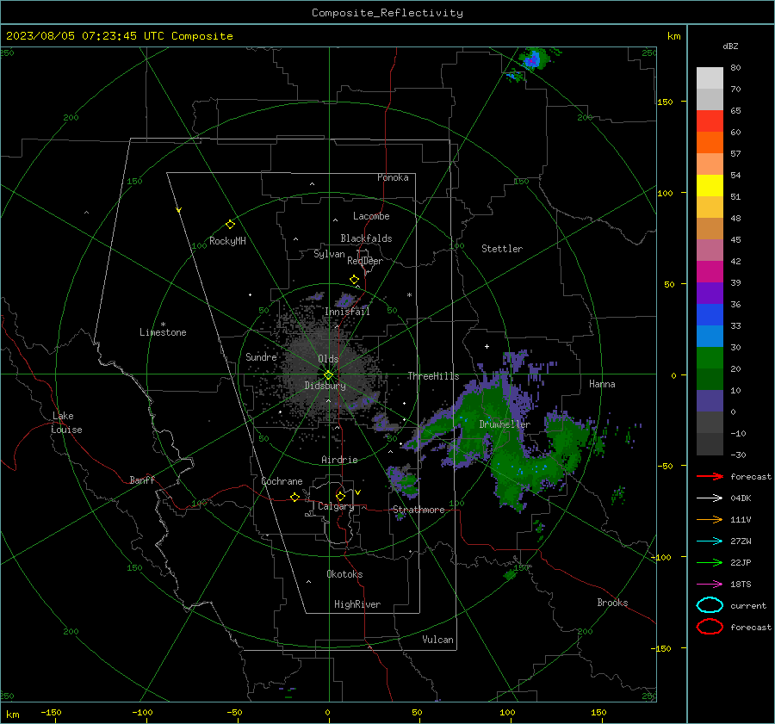Click the Brooks city label
The height and width of the screenshot is (724, 775).
pyautogui.click(x=612, y=603)
